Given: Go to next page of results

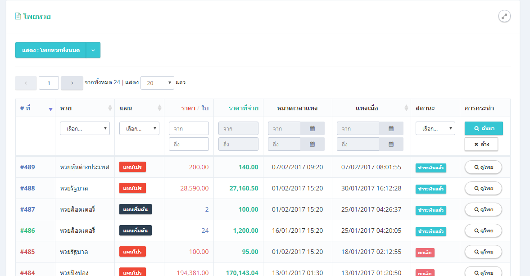Looking at the screenshot, I should (x=72, y=83).
